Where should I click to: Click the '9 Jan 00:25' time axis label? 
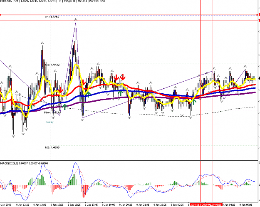(x=177, y=205)
